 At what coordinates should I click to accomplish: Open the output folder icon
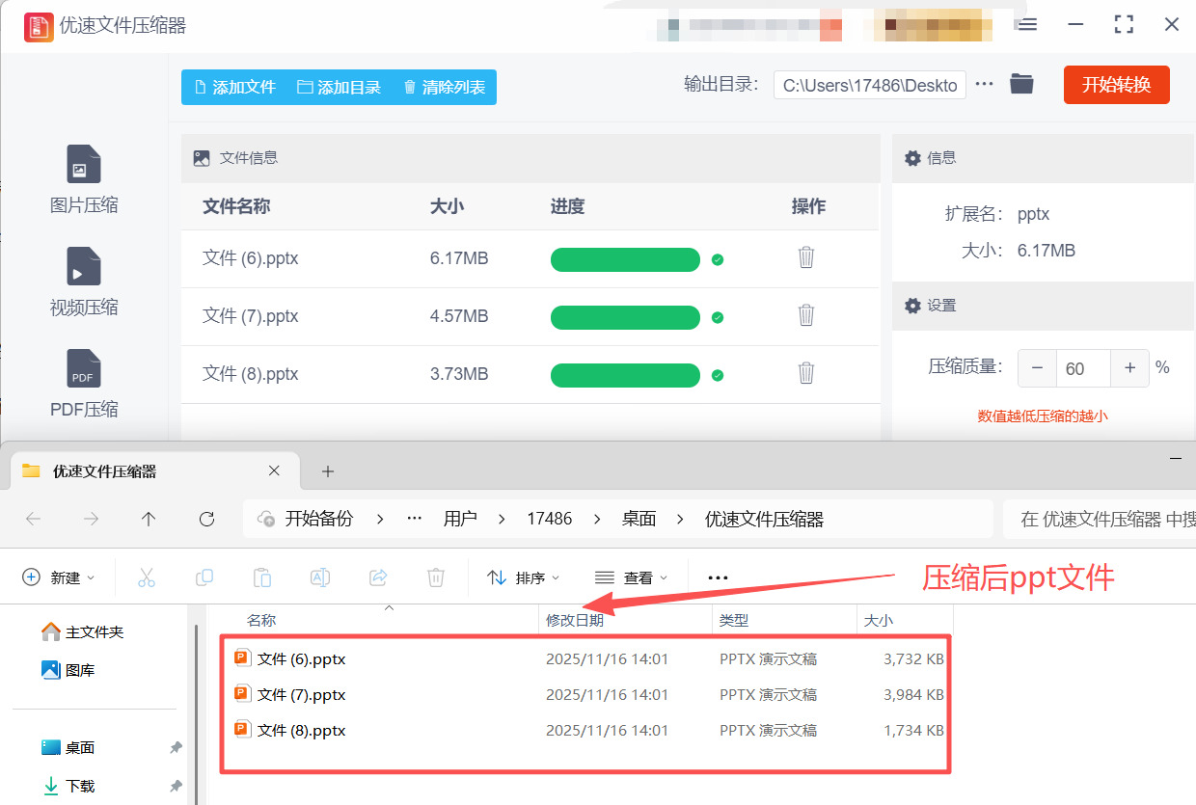[1021, 84]
